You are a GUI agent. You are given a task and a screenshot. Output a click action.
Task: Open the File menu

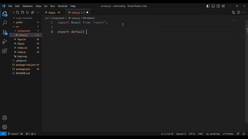(10, 6)
